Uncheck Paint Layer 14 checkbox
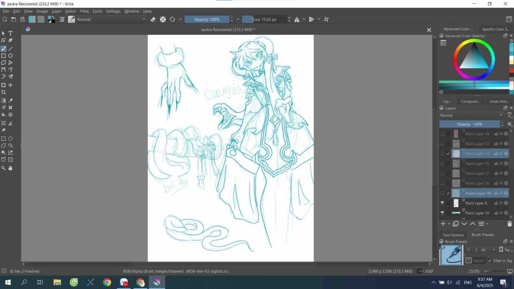Screen dimensions: 514x289 point(448,154)
